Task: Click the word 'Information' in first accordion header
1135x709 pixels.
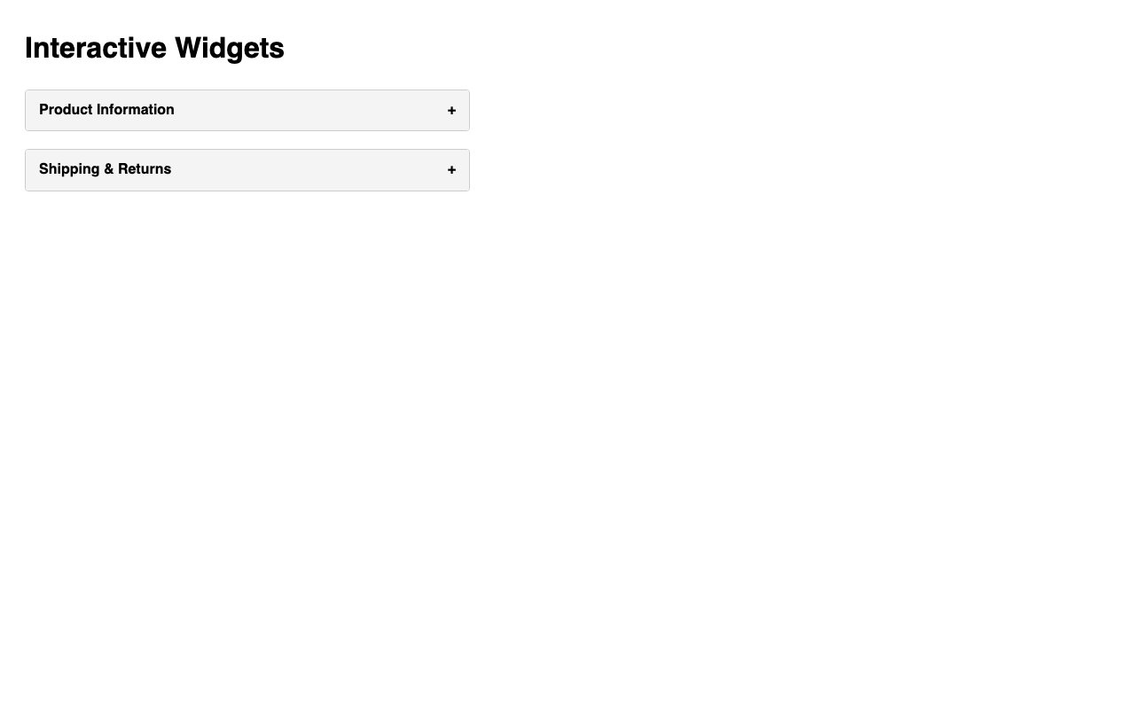Action: tap(136, 110)
